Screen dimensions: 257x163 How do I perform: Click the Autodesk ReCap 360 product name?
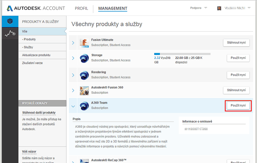pos(109,160)
